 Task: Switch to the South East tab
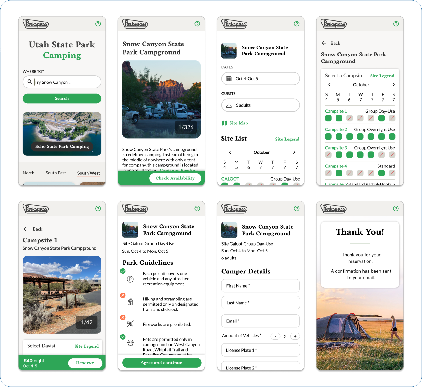(x=56, y=173)
